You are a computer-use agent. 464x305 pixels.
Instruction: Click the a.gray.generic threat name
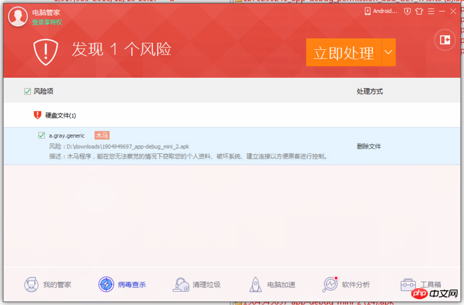67,135
